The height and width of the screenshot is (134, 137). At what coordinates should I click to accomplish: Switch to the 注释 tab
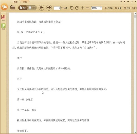click(25, 2)
